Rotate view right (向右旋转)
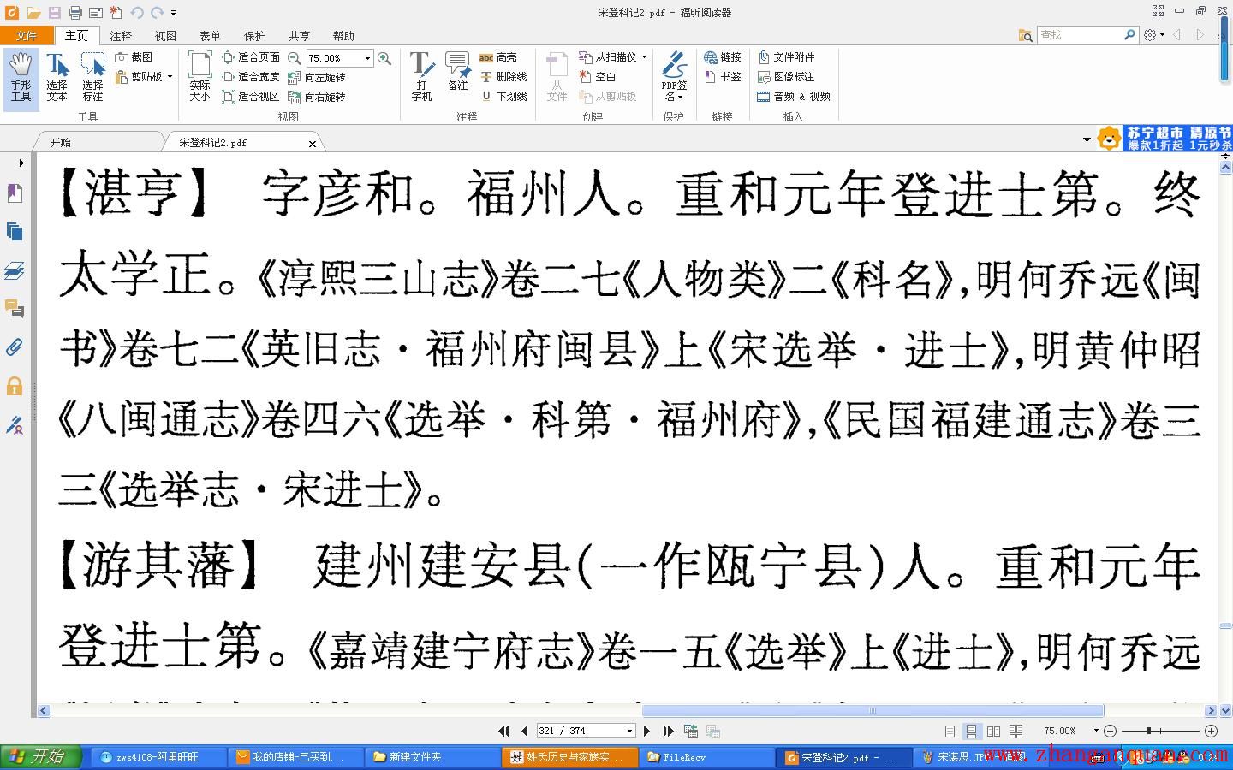This screenshot has height=770, width=1233. [x=317, y=97]
